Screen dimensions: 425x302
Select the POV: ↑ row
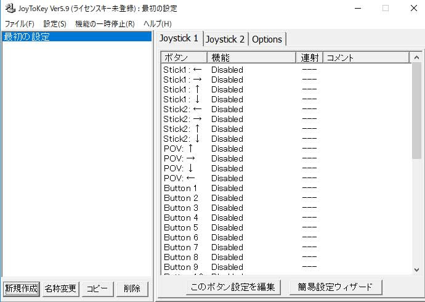coord(286,149)
